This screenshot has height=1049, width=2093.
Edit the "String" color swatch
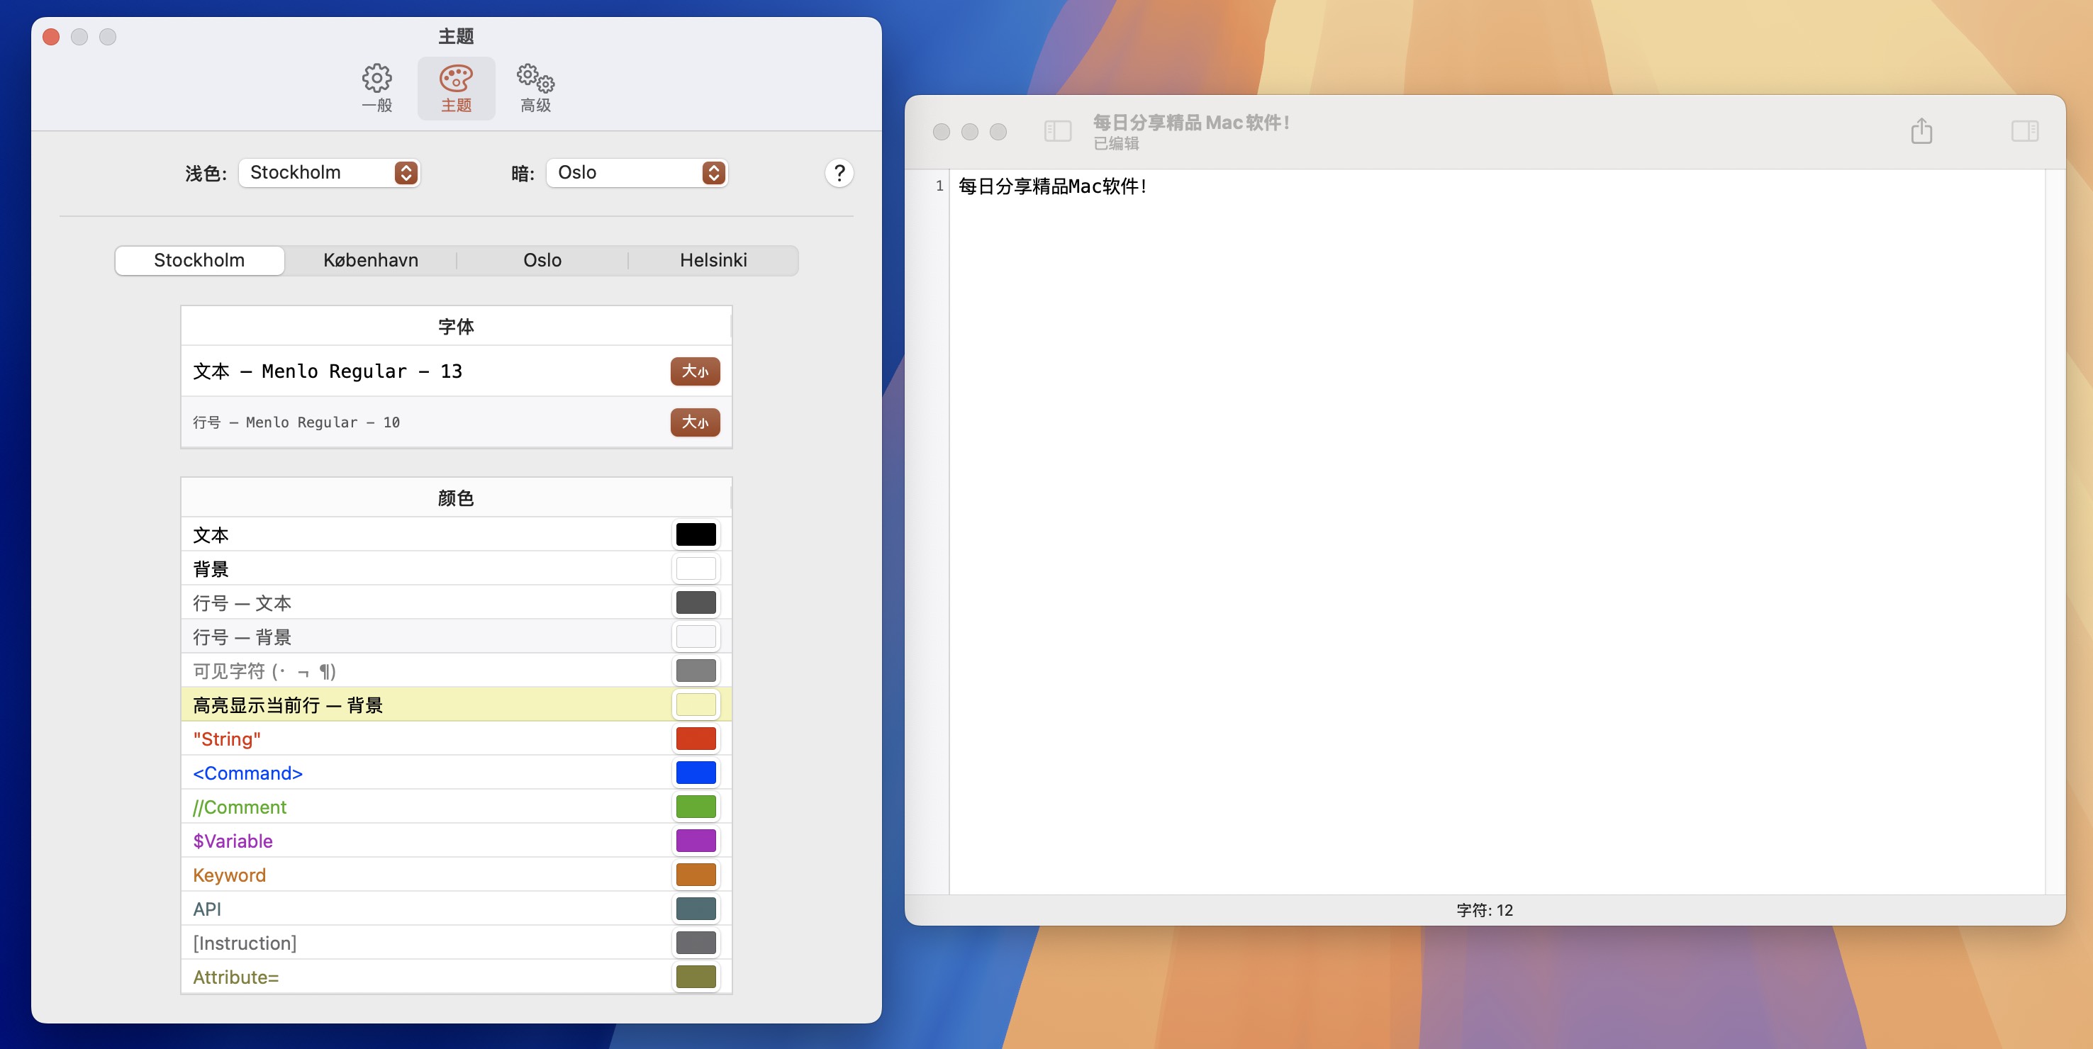[696, 738]
